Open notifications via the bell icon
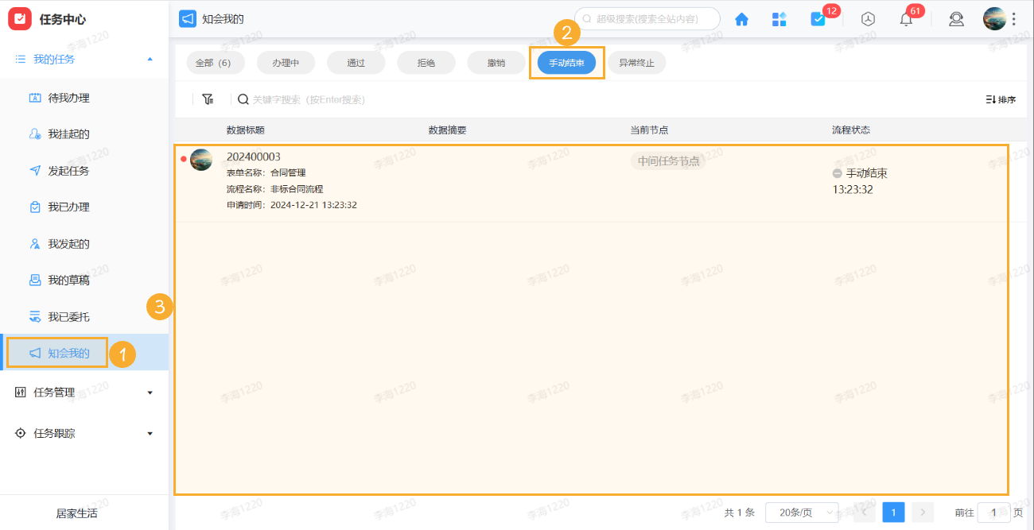Viewport: 1034px width, 530px height. pos(905,18)
